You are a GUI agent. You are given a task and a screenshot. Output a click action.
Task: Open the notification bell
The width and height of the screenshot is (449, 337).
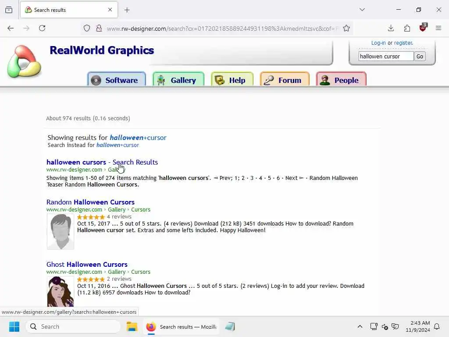[437, 326]
